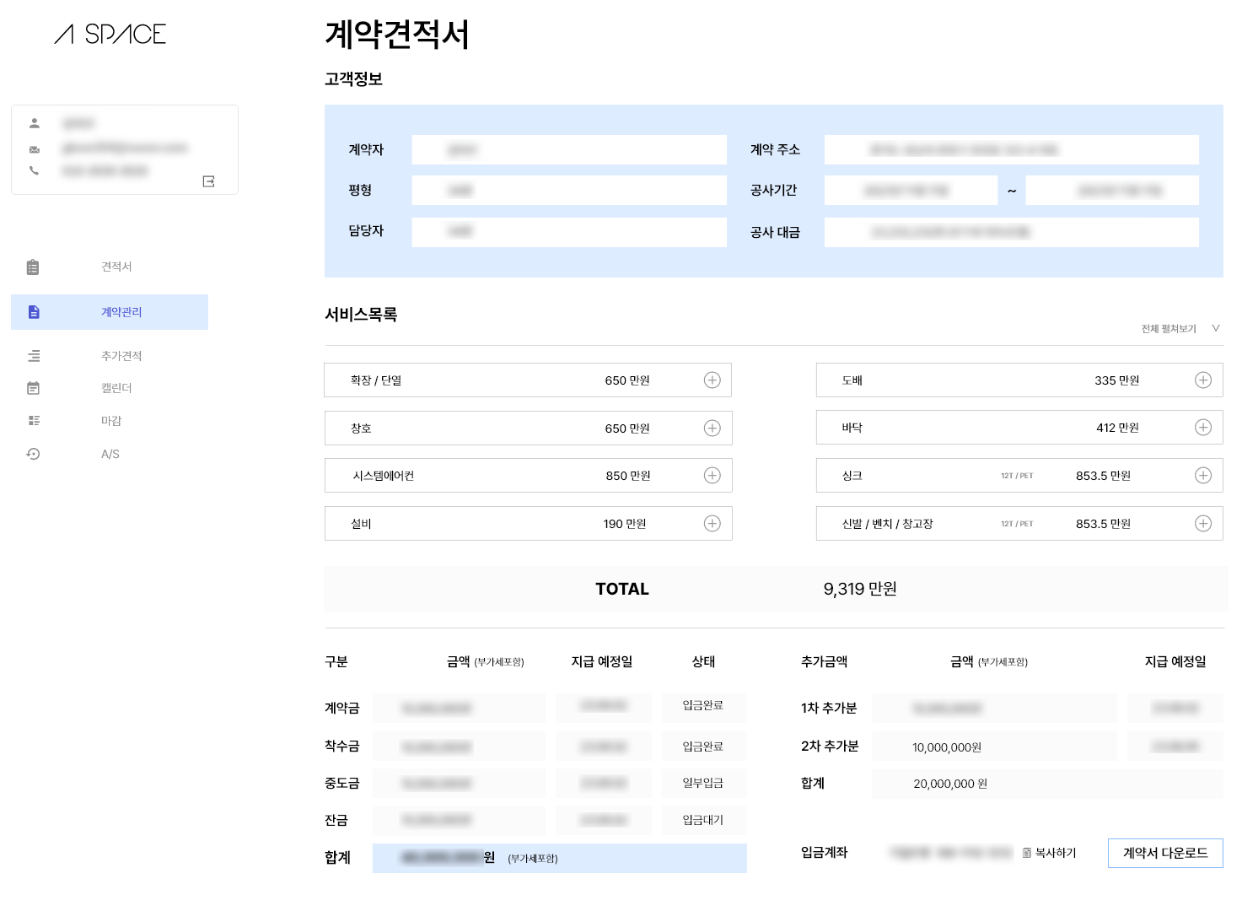1242x911 pixels.
Task: Expand the 도배 service row
Action: [1203, 380]
